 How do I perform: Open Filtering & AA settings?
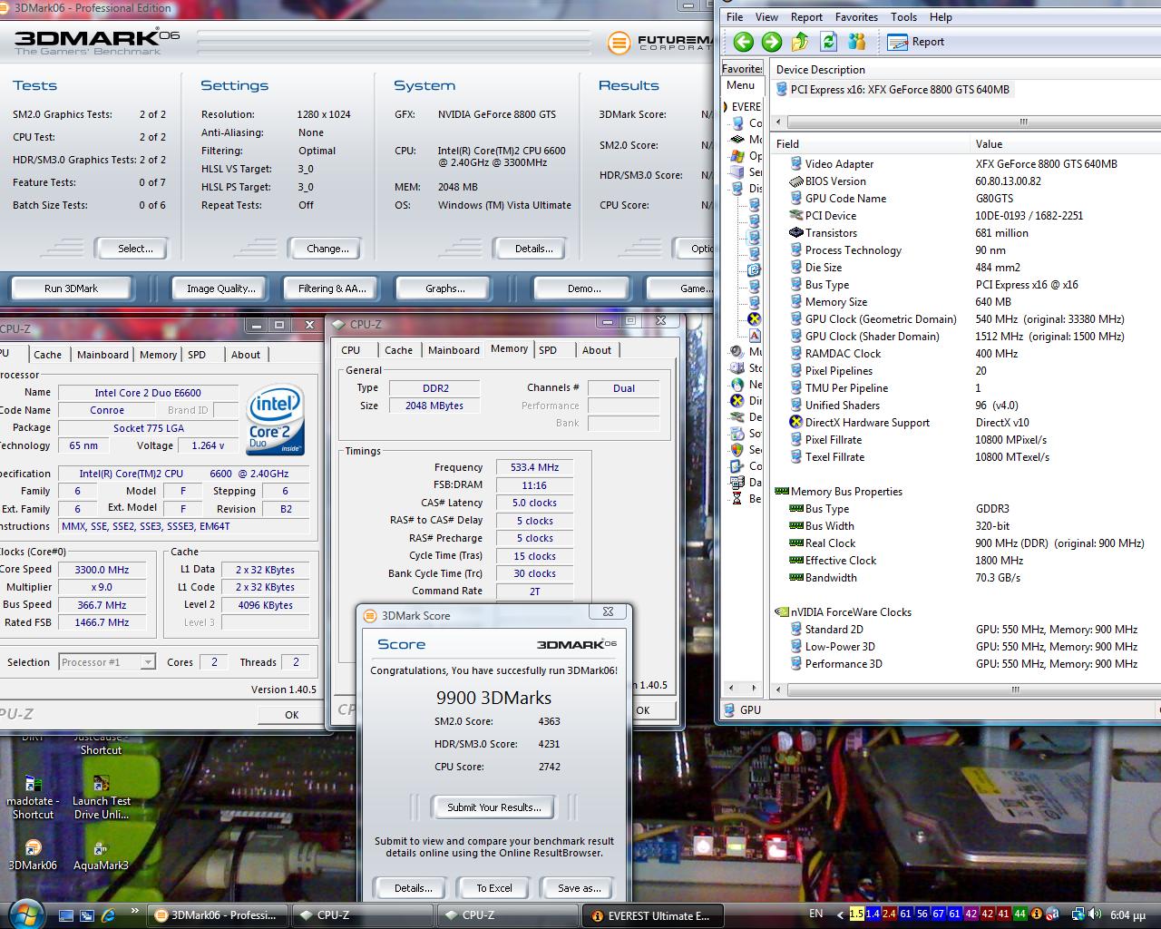click(x=332, y=288)
